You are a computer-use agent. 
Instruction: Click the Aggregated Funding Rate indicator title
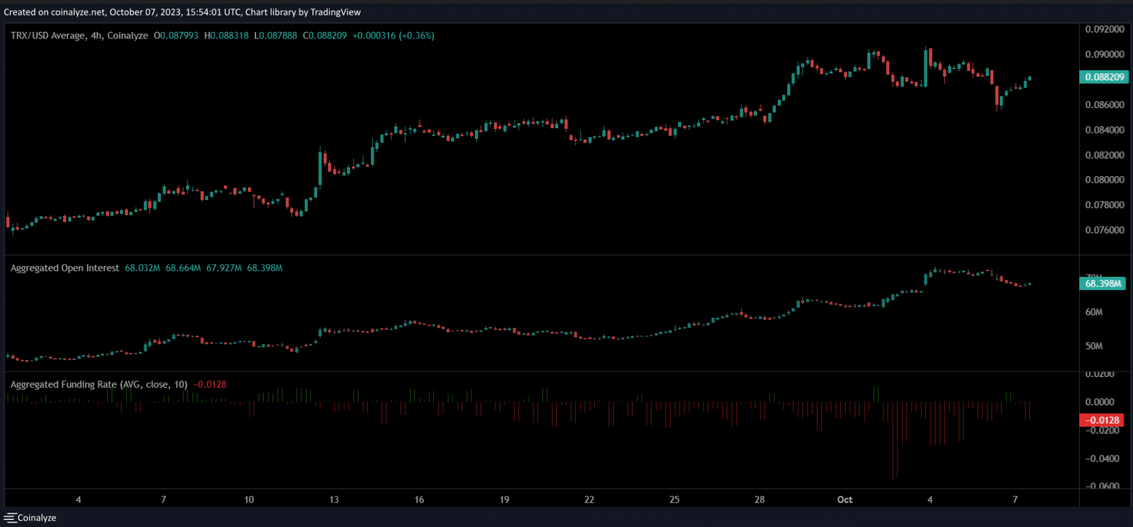99,385
